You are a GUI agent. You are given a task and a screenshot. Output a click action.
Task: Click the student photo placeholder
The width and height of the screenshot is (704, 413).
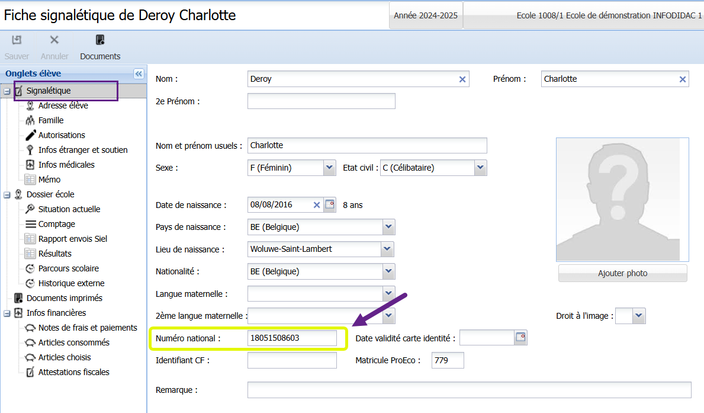[622, 200]
